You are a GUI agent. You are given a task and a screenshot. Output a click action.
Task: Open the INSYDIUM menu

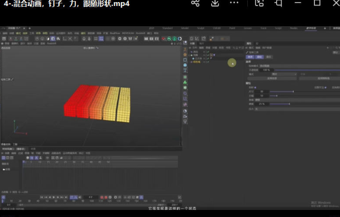pos(128,33)
